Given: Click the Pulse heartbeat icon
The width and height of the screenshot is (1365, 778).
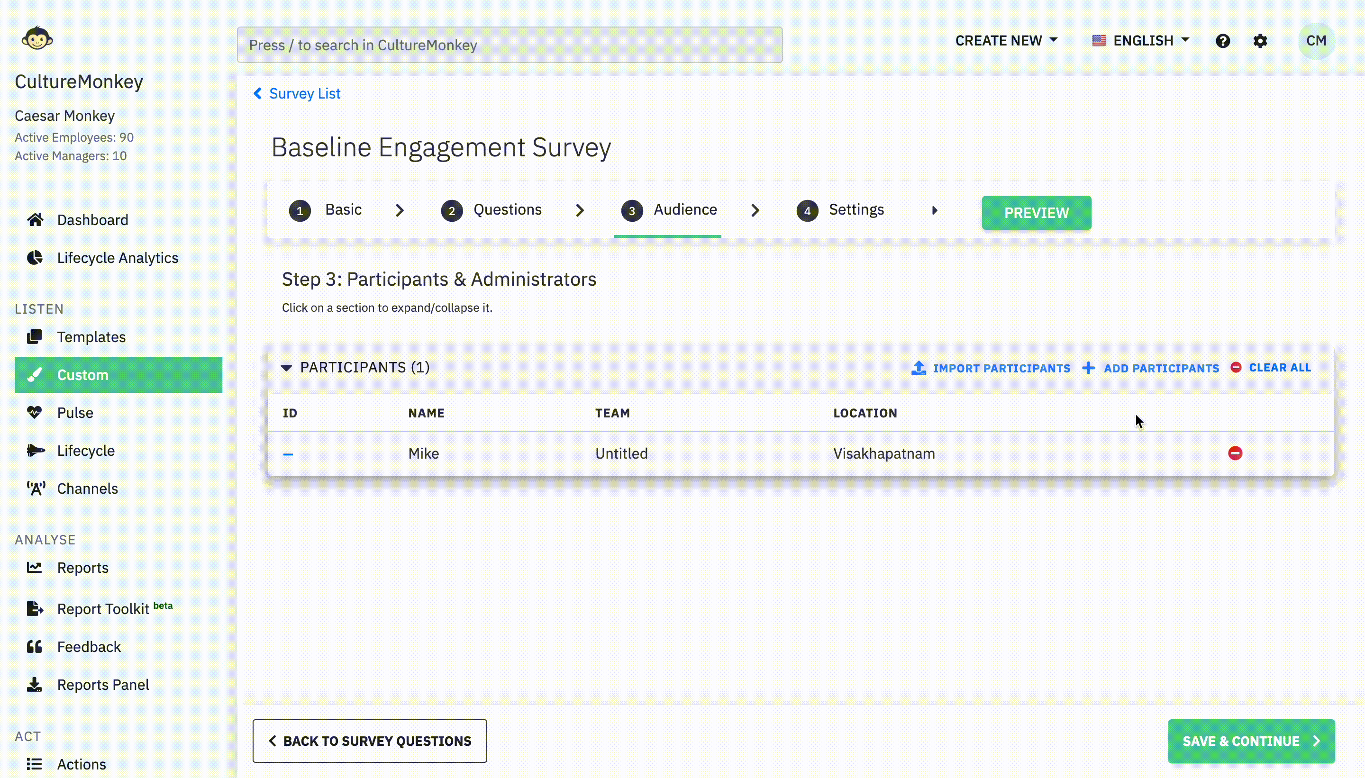Looking at the screenshot, I should click(x=34, y=413).
